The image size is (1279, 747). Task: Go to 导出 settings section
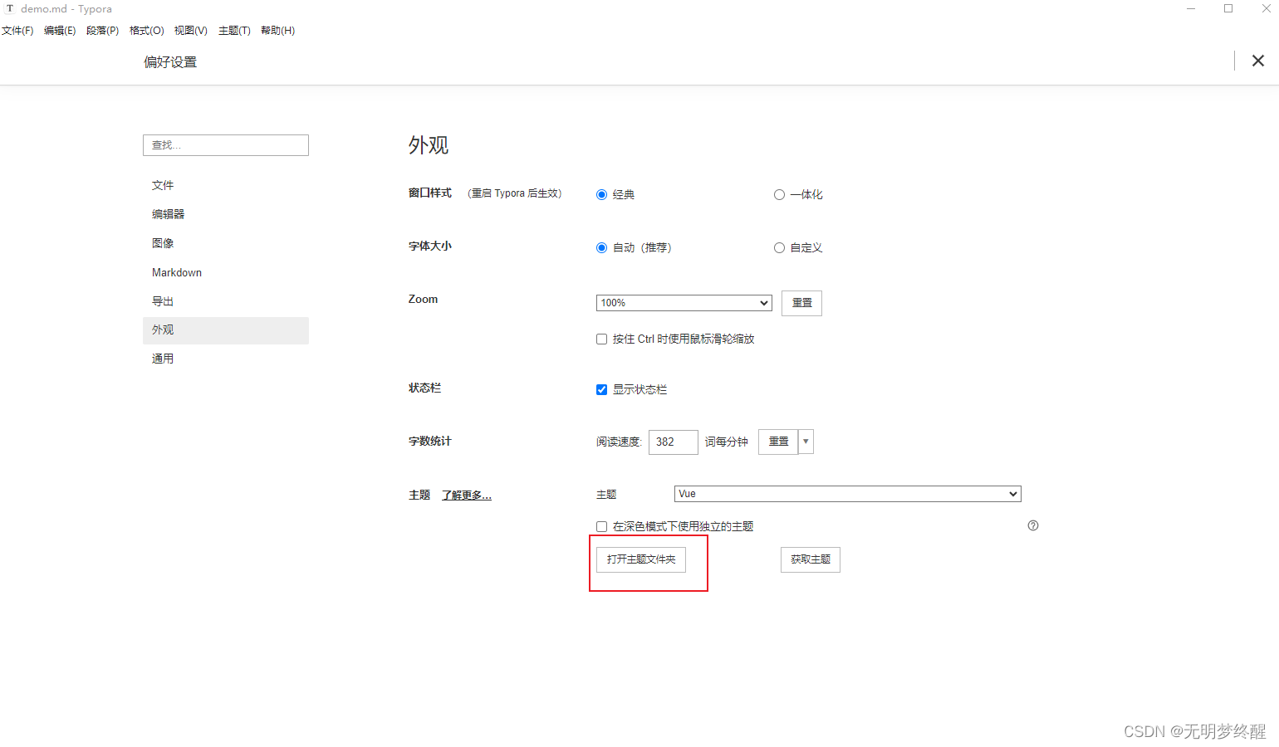(x=226, y=301)
